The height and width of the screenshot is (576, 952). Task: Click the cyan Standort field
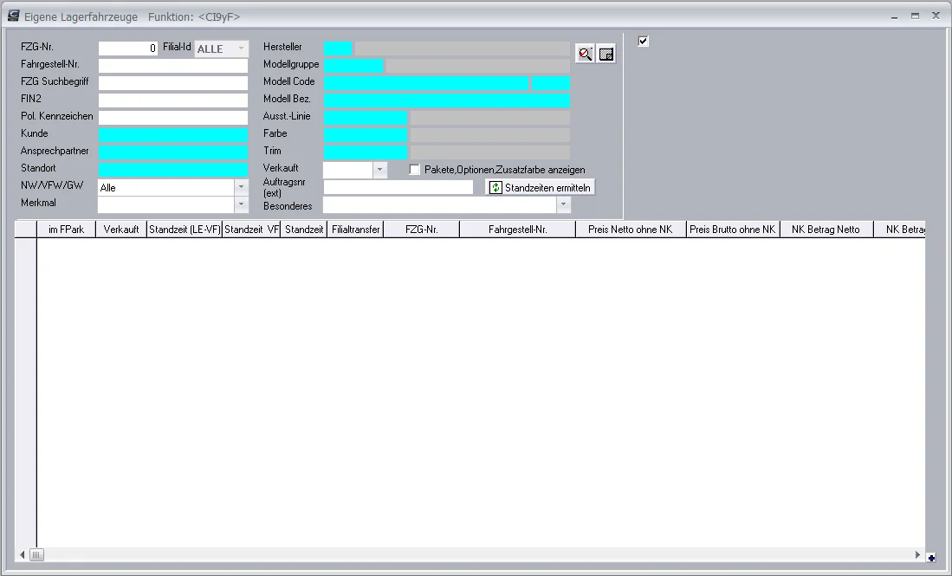tap(173, 170)
